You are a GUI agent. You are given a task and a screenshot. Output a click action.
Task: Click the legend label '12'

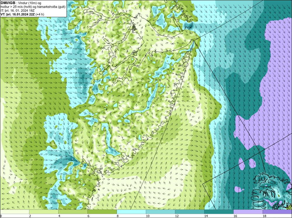tap(177, 216)
